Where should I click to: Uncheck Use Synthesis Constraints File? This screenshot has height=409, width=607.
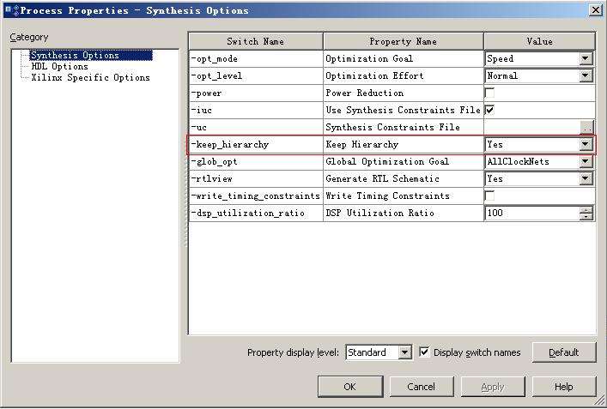(489, 110)
